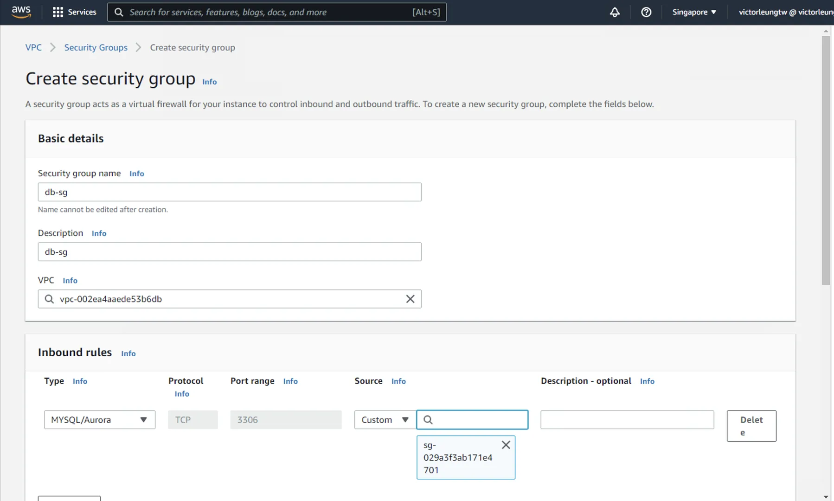Open Info link beside Inbound rules
The width and height of the screenshot is (834, 501).
(128, 353)
